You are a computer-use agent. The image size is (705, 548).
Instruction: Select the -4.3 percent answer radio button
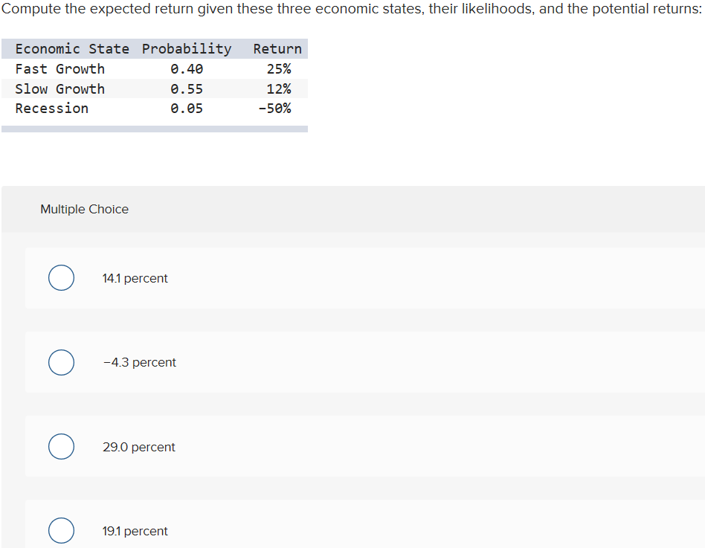point(61,362)
